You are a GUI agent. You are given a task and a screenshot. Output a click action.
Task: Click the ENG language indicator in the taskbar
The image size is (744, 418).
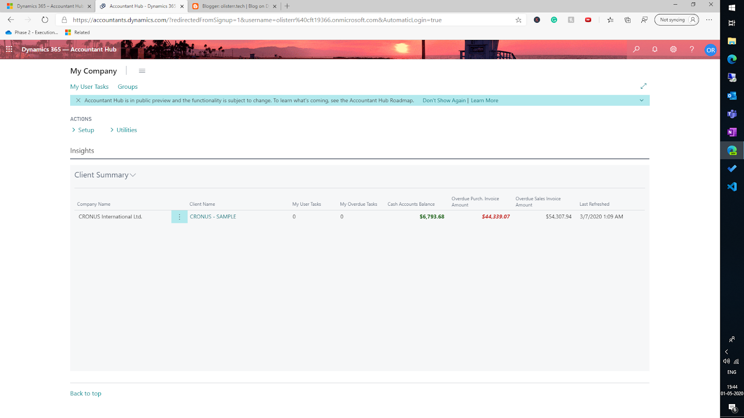click(732, 372)
